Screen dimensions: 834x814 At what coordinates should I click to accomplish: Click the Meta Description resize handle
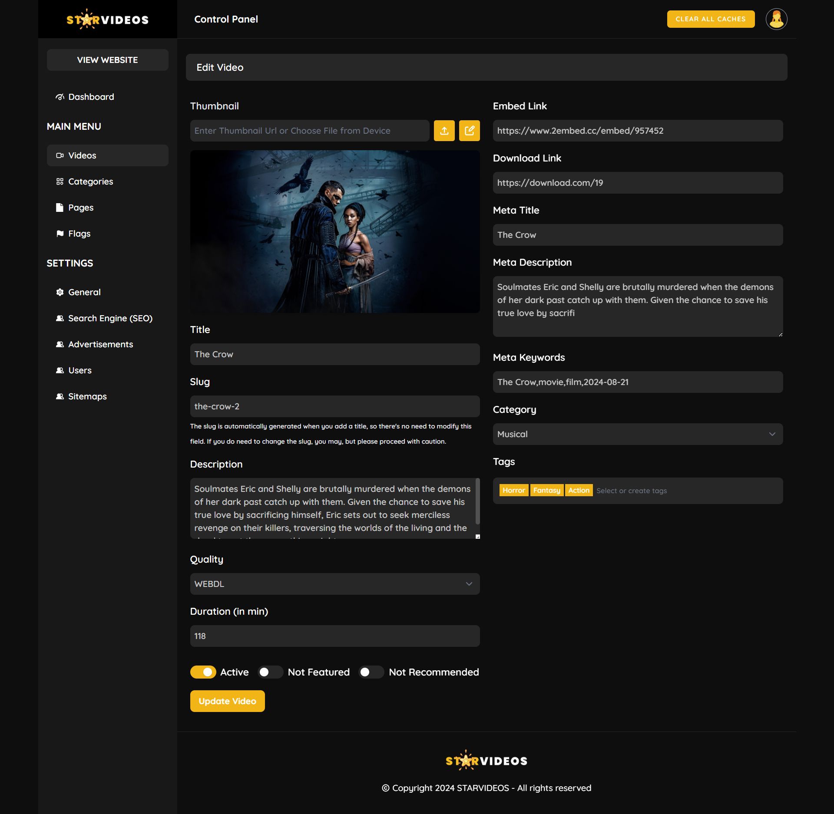780,334
